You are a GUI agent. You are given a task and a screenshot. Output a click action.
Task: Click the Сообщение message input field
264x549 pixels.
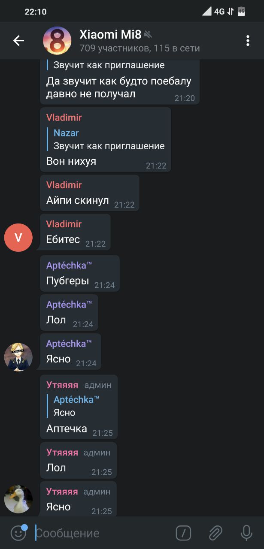(103, 533)
